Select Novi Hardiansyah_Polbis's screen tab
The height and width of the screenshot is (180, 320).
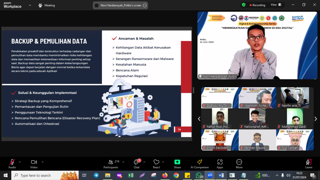(x=120, y=5)
